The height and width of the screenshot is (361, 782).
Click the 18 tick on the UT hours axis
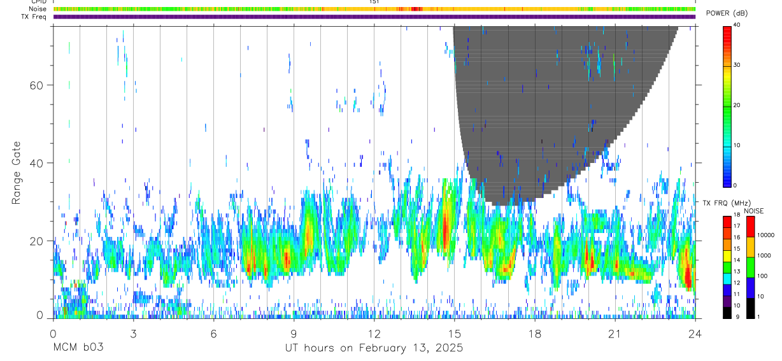coord(534,333)
